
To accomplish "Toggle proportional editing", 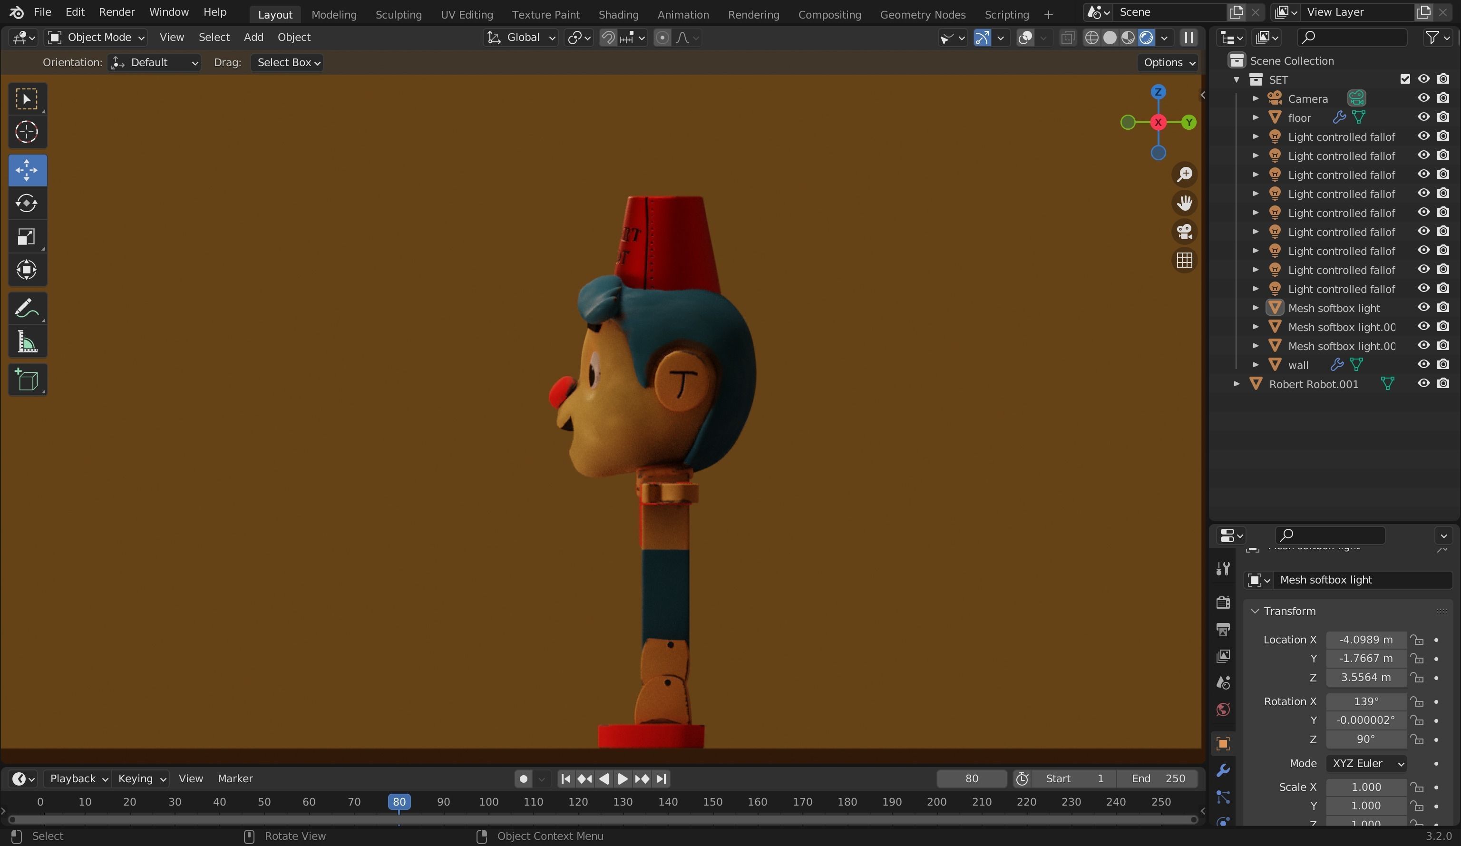I will pos(662,38).
